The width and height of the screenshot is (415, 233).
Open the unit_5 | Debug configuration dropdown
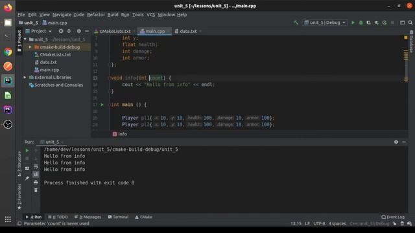(x=325, y=23)
